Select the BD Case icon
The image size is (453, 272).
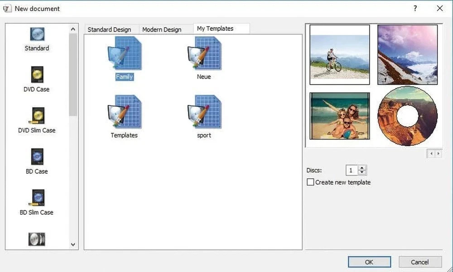click(x=37, y=157)
